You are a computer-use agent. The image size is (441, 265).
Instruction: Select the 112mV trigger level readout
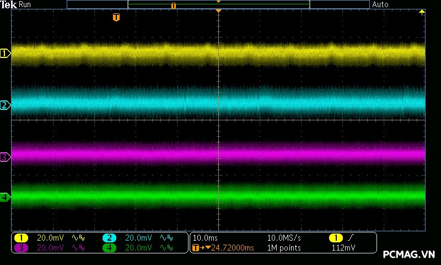(x=343, y=248)
